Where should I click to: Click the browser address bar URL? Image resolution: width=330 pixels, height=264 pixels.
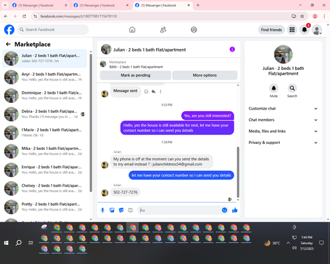(x=79, y=16)
